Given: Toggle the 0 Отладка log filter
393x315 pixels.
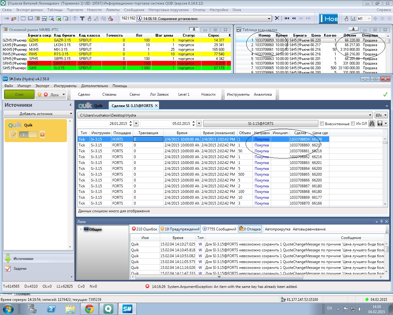Looking at the screenshot, I should click(x=250, y=229).
